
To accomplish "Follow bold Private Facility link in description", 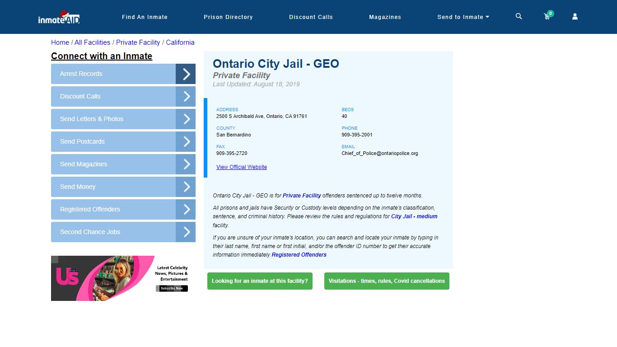I will coord(302,196).
